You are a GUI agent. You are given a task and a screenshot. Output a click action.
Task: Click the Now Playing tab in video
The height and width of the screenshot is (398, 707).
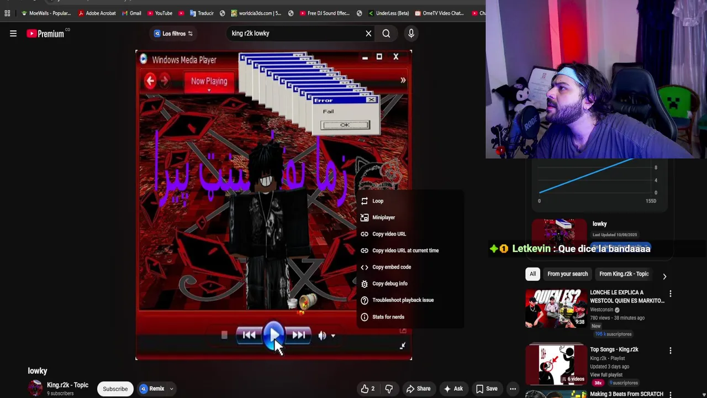[209, 81]
